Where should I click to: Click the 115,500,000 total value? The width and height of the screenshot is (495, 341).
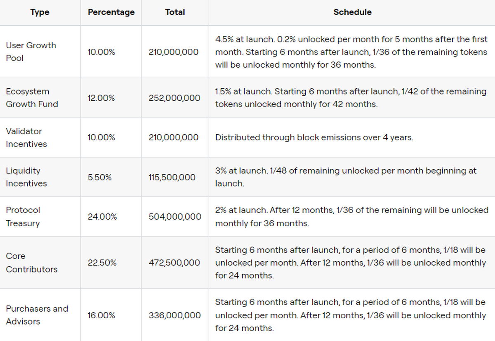[x=172, y=177]
